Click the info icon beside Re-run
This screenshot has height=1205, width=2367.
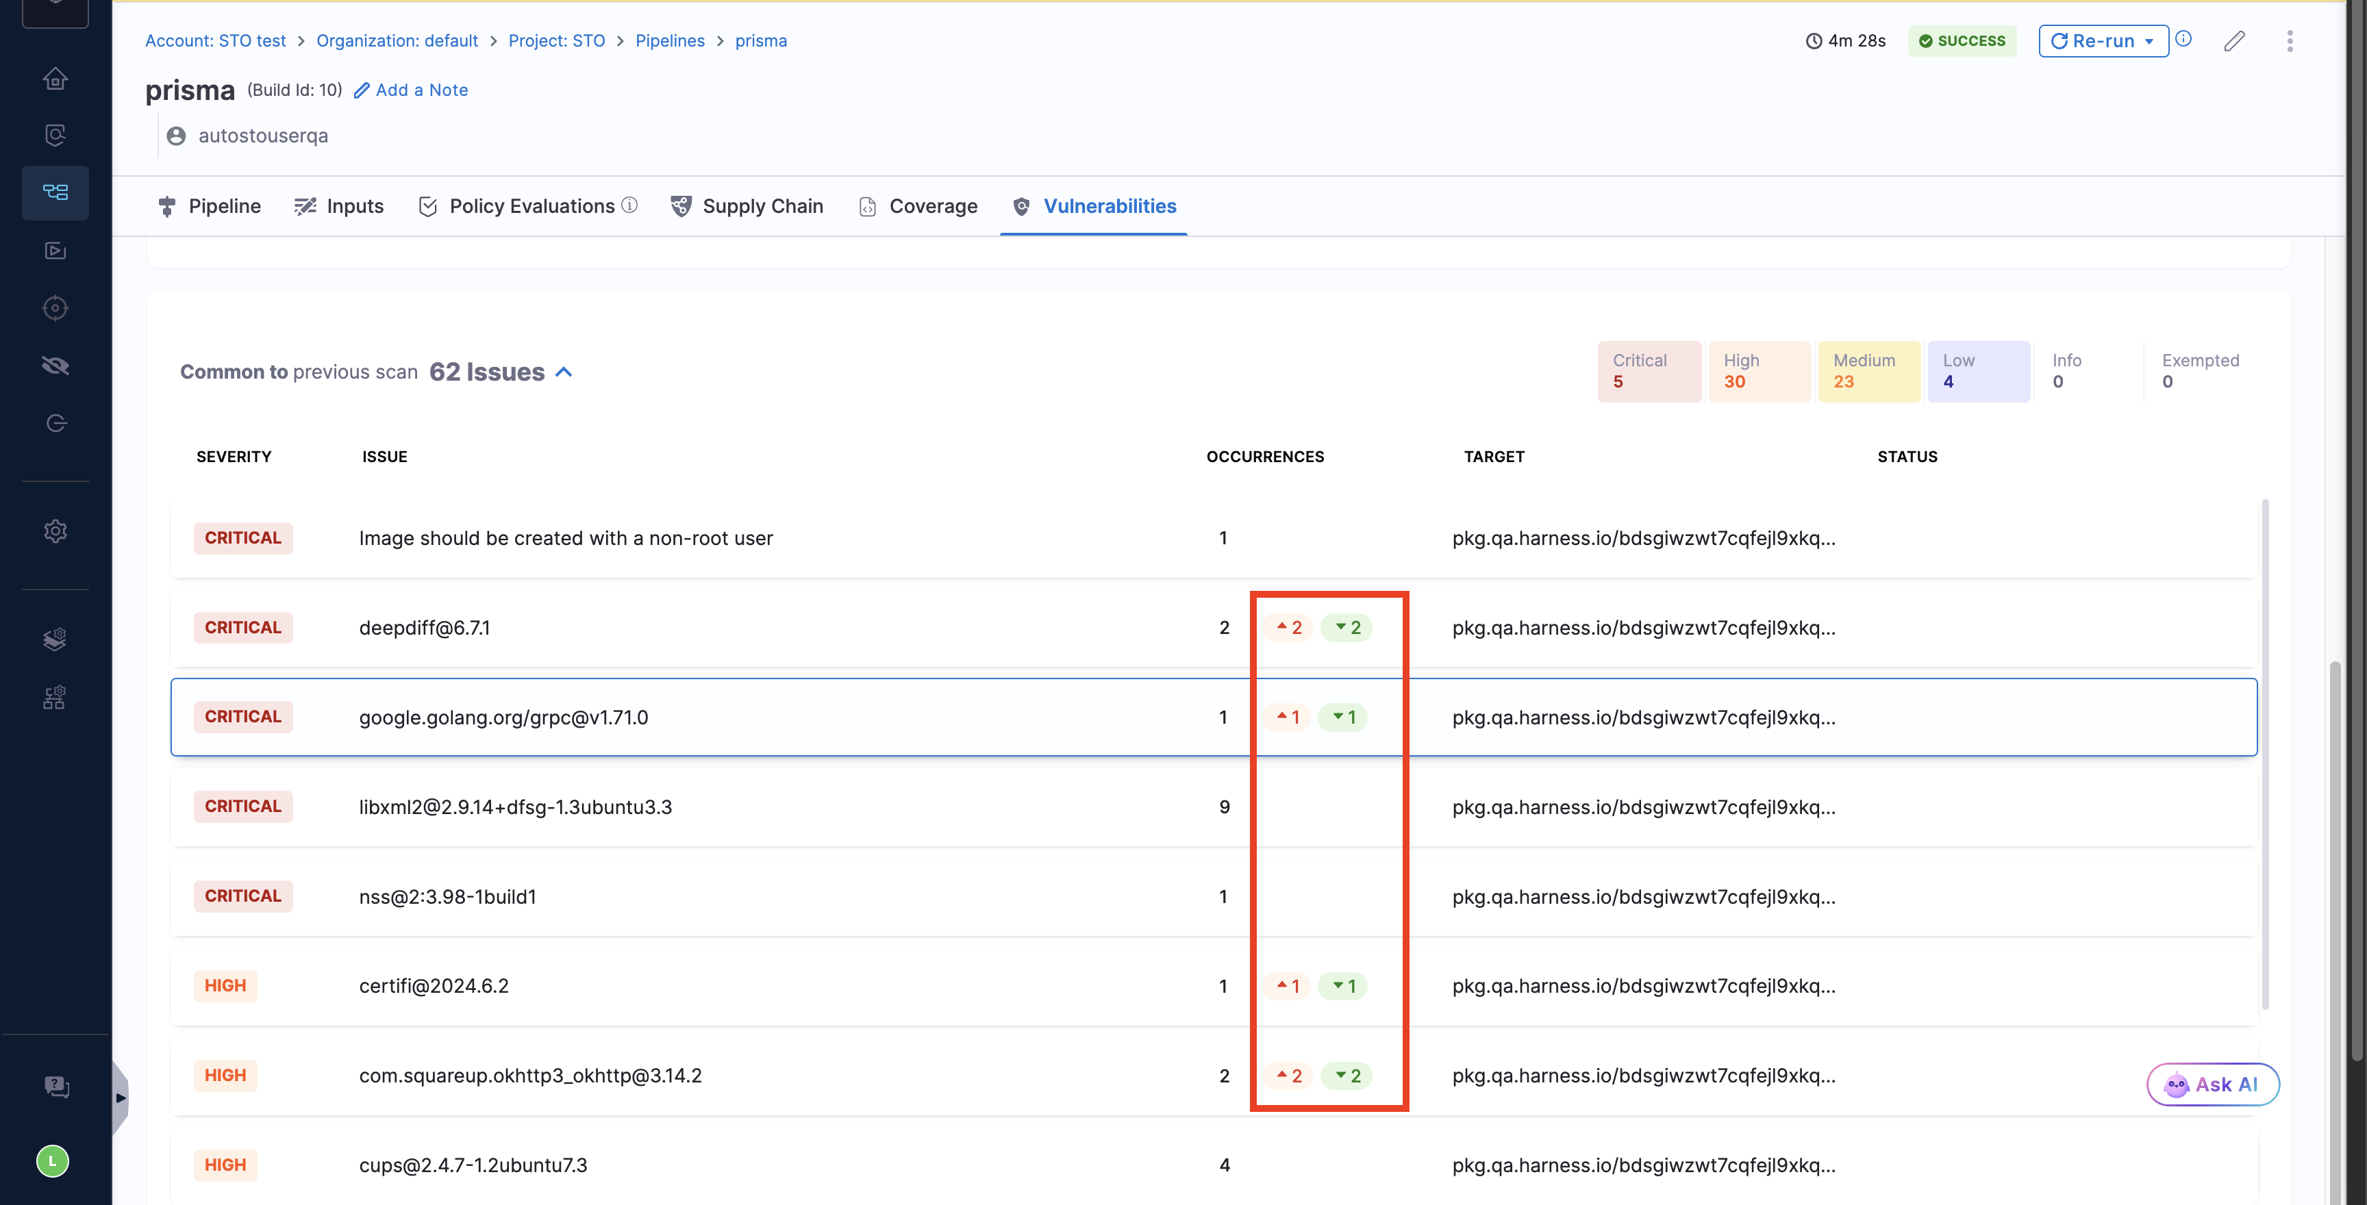[2183, 40]
